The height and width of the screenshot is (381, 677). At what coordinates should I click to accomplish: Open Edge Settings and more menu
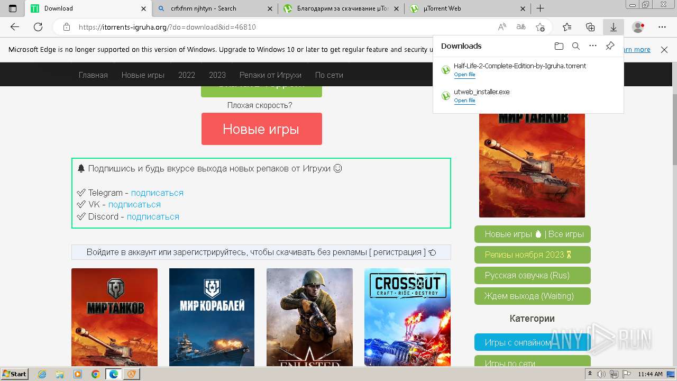(x=662, y=27)
